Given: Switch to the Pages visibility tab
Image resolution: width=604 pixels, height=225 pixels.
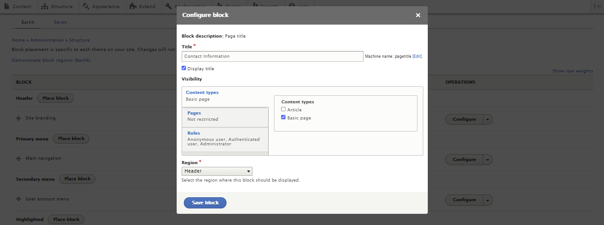Looking at the screenshot, I should pos(194,113).
